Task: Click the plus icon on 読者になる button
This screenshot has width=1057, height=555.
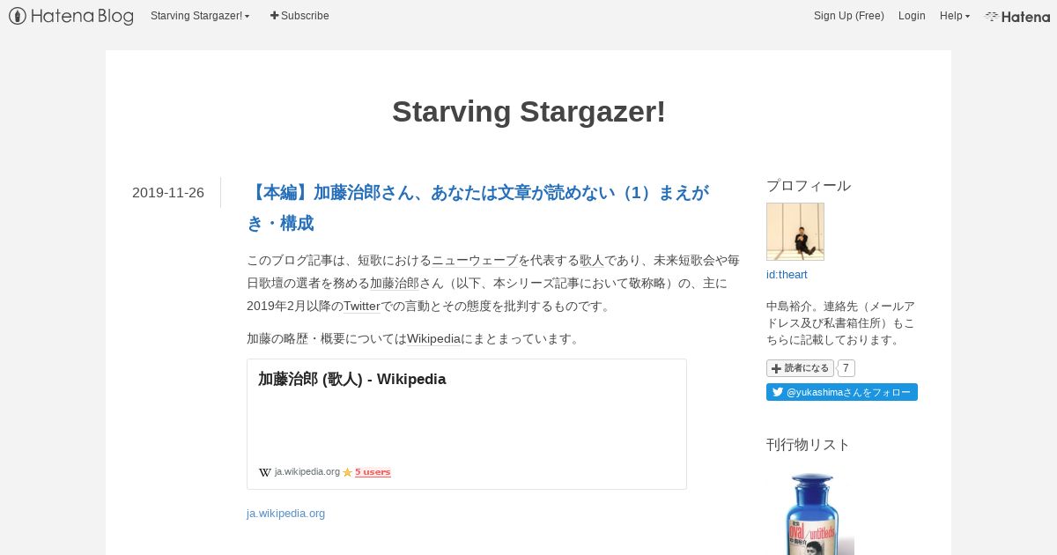Action: 776,368
